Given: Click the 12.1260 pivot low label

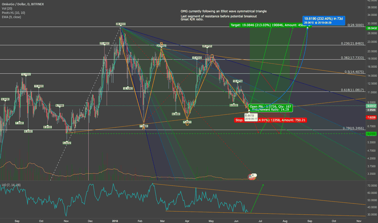Looking at the screenshot, I should coord(128,88).
